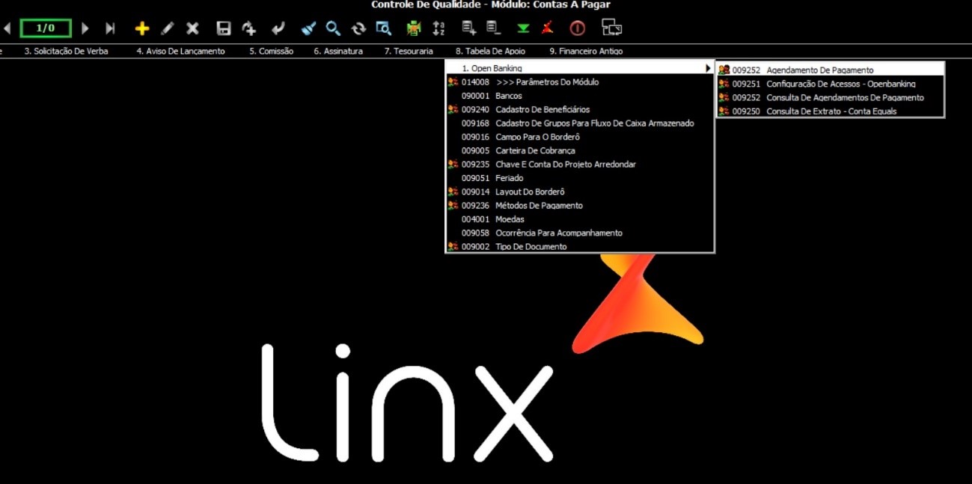Click the copy record icon beside save
972x484 pixels.
tap(249, 28)
